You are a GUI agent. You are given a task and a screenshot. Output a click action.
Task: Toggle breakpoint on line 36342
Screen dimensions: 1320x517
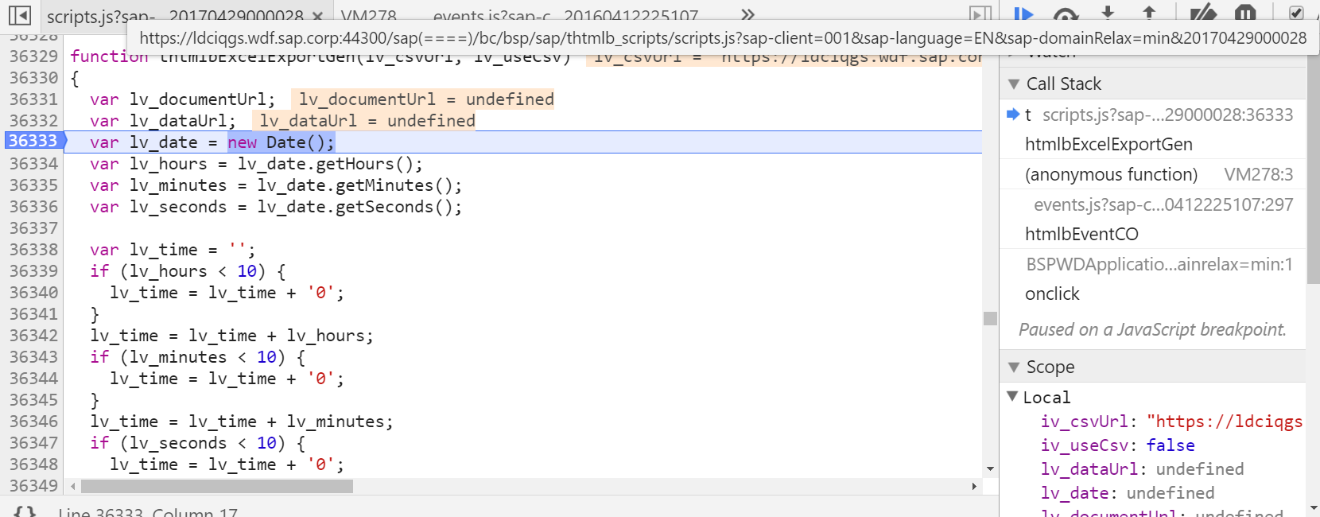click(x=33, y=336)
